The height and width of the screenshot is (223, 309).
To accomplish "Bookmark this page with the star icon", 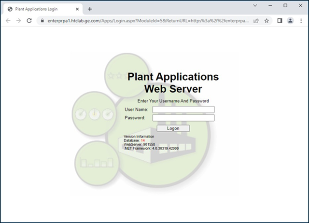I will pyautogui.click(x=267, y=21).
